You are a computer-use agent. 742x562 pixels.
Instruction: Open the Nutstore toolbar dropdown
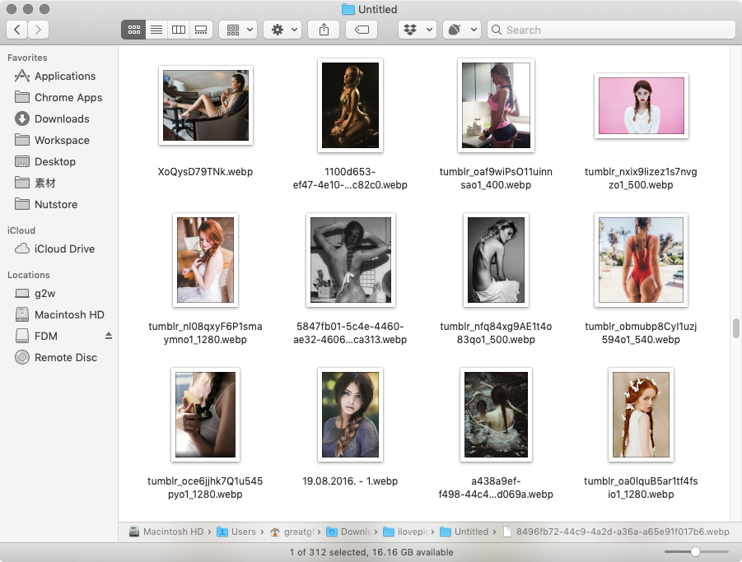tap(462, 30)
